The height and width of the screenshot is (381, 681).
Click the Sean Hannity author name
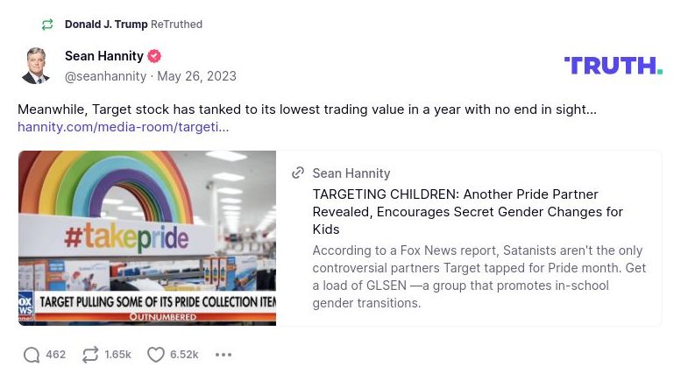coord(103,56)
